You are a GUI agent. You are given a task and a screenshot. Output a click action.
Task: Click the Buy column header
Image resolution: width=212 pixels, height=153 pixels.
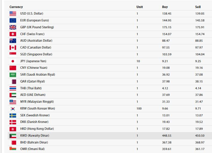(165, 7)
